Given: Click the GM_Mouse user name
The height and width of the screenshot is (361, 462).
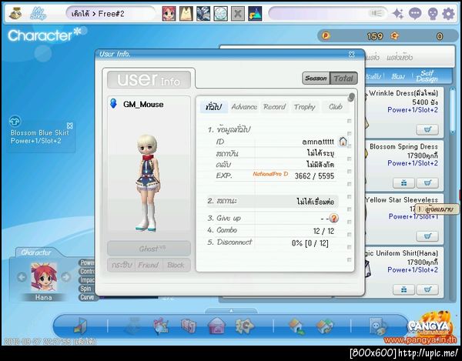Looking at the screenshot, I should 143,104.
